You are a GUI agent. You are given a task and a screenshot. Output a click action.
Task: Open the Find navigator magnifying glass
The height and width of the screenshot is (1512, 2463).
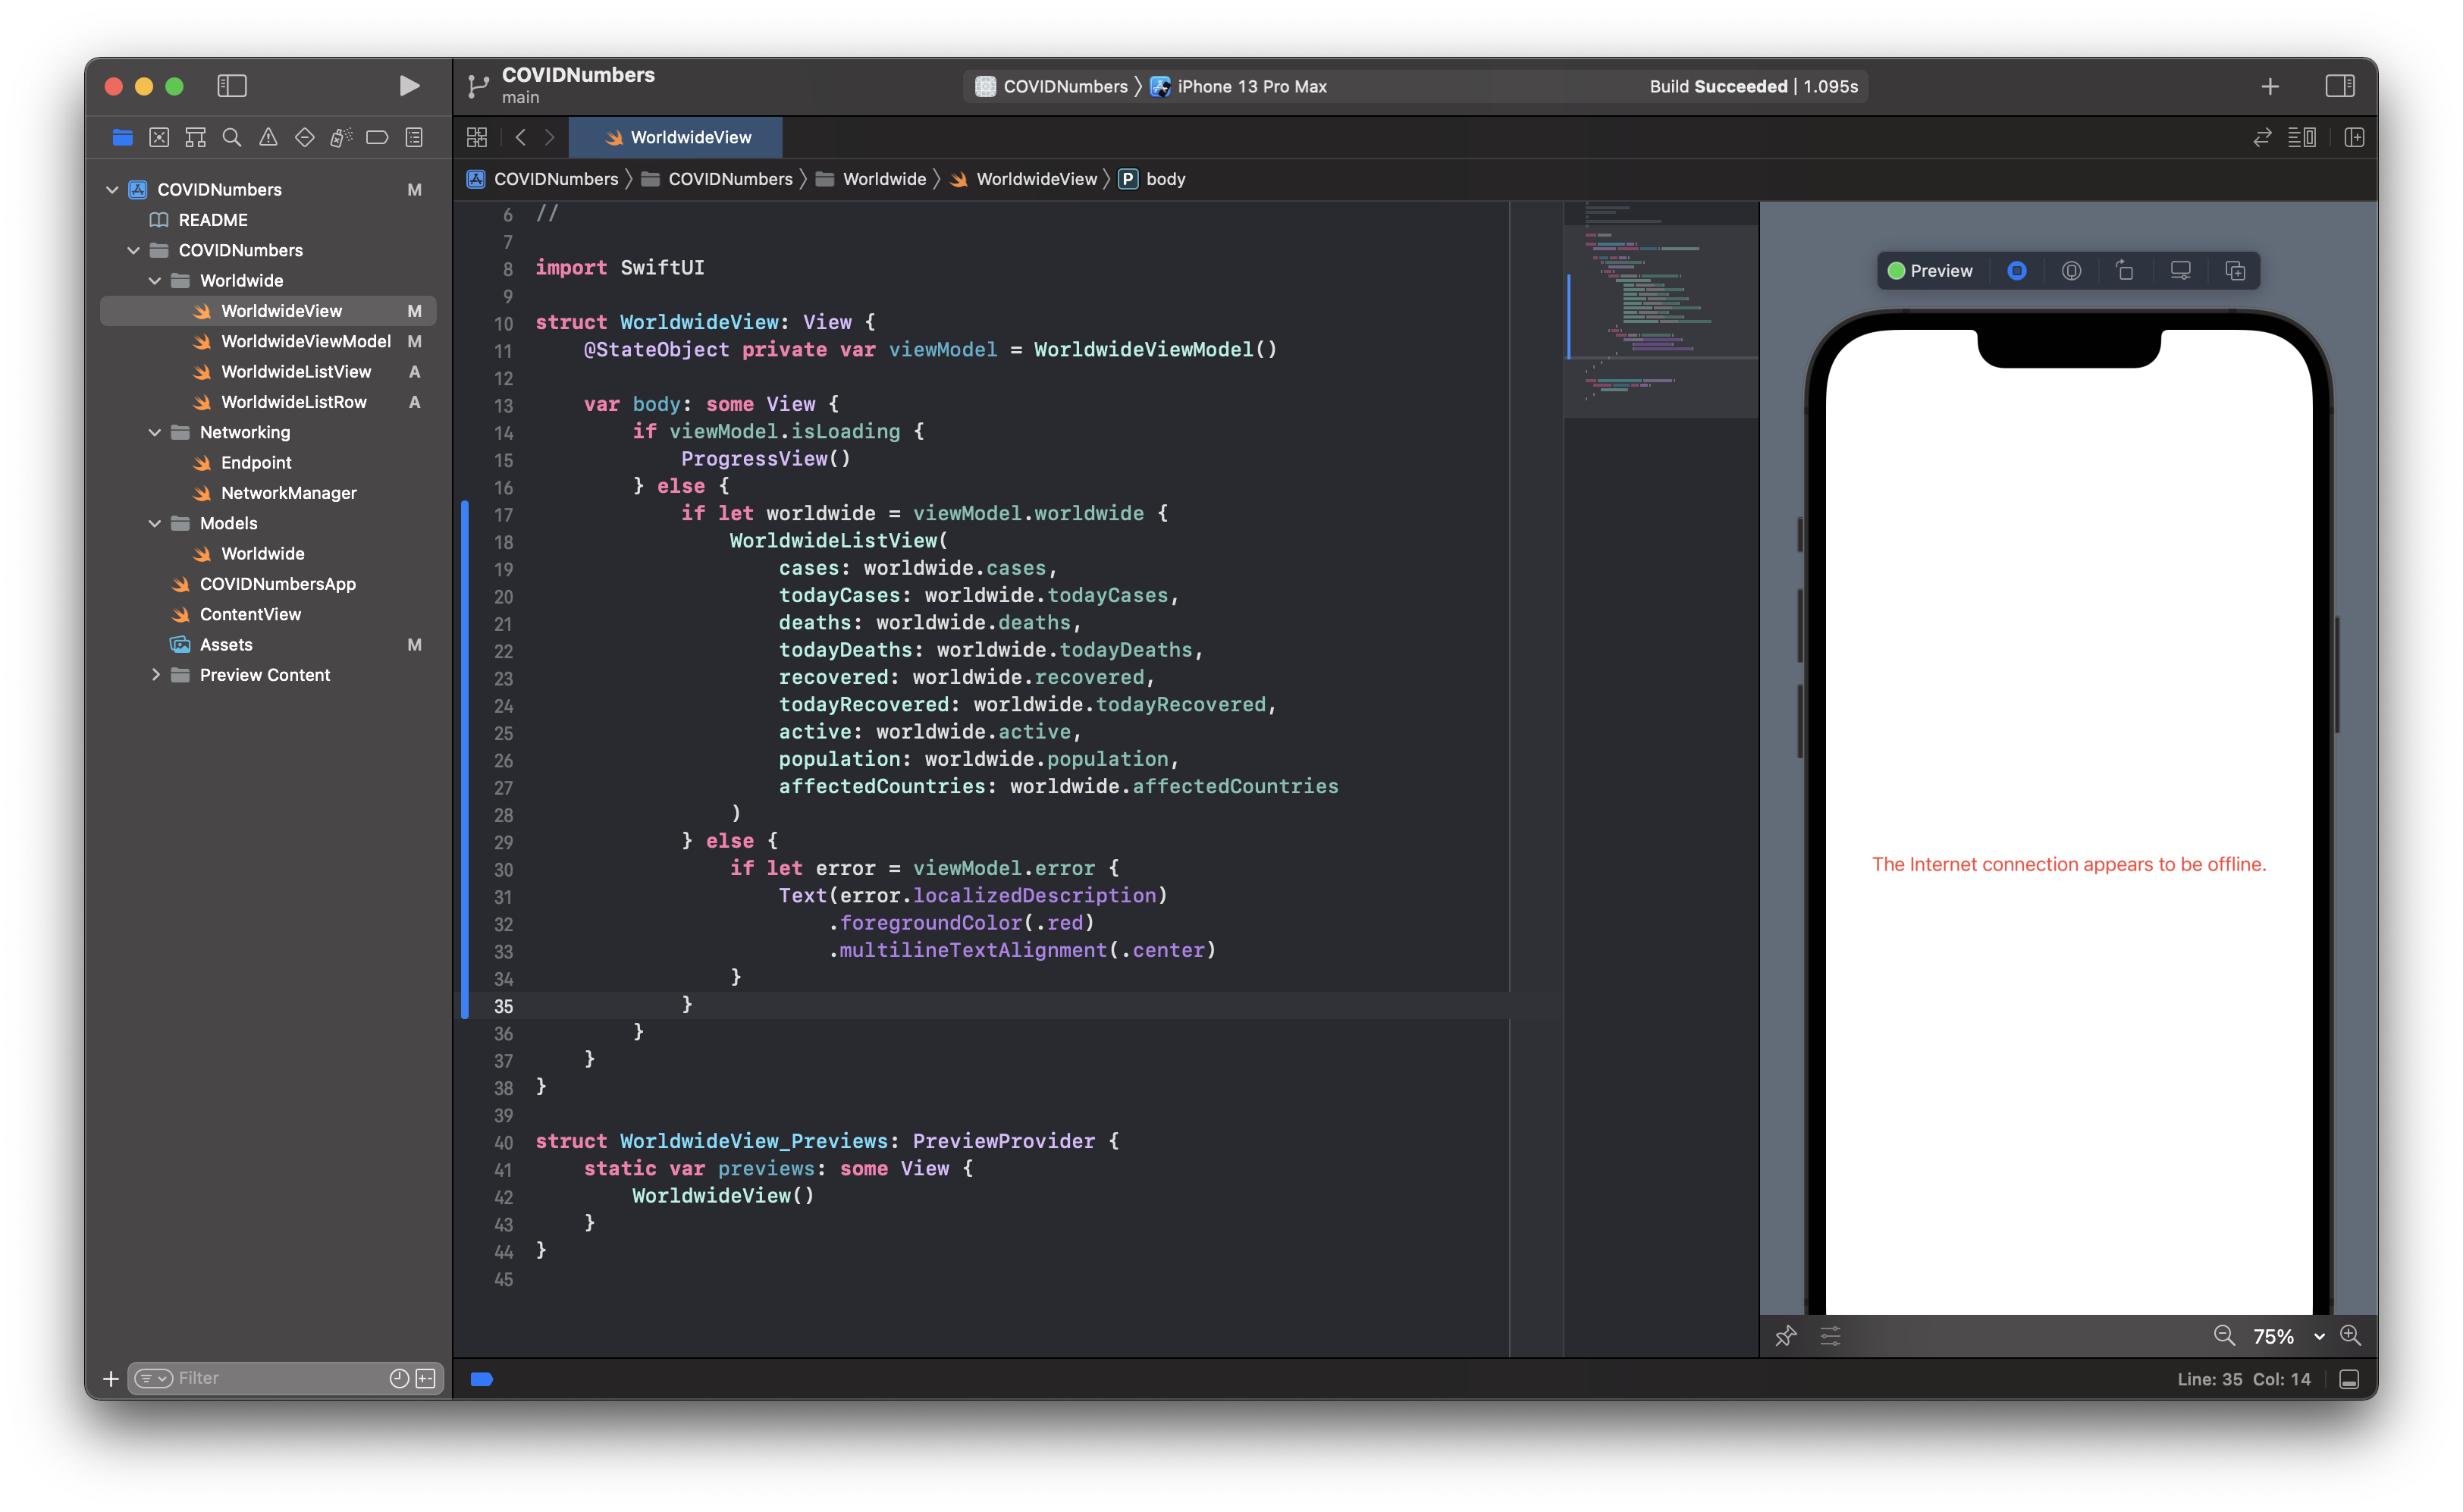[232, 137]
